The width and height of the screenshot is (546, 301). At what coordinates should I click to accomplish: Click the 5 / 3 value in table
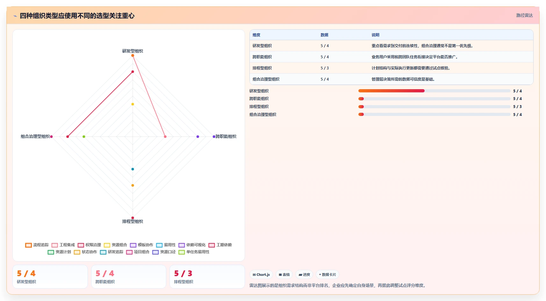click(x=325, y=68)
